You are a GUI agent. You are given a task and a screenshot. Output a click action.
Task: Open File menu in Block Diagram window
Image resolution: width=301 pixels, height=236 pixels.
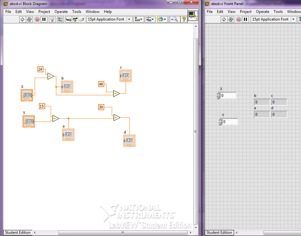click(x=8, y=12)
